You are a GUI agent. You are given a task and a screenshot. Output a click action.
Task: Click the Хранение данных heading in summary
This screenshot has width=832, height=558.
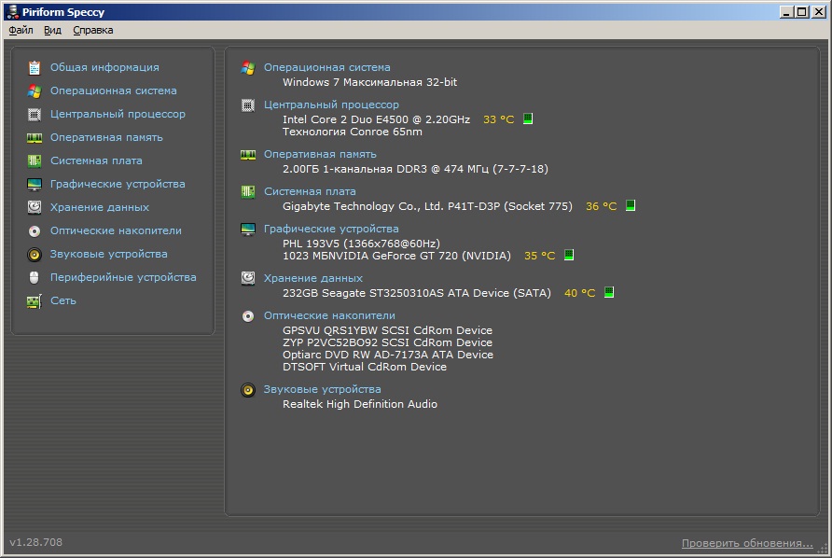click(x=313, y=278)
